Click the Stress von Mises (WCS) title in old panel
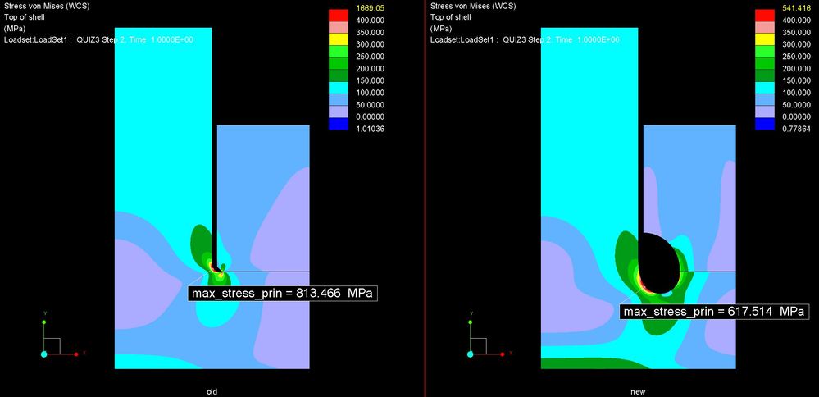This screenshot has height=397, width=819. pyautogui.click(x=47, y=7)
